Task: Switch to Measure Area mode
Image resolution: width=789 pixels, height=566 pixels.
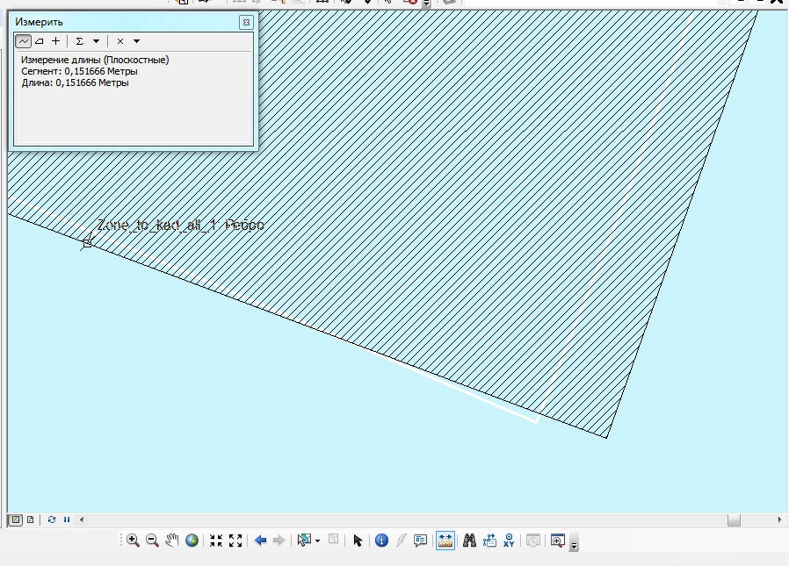Action: (x=40, y=41)
